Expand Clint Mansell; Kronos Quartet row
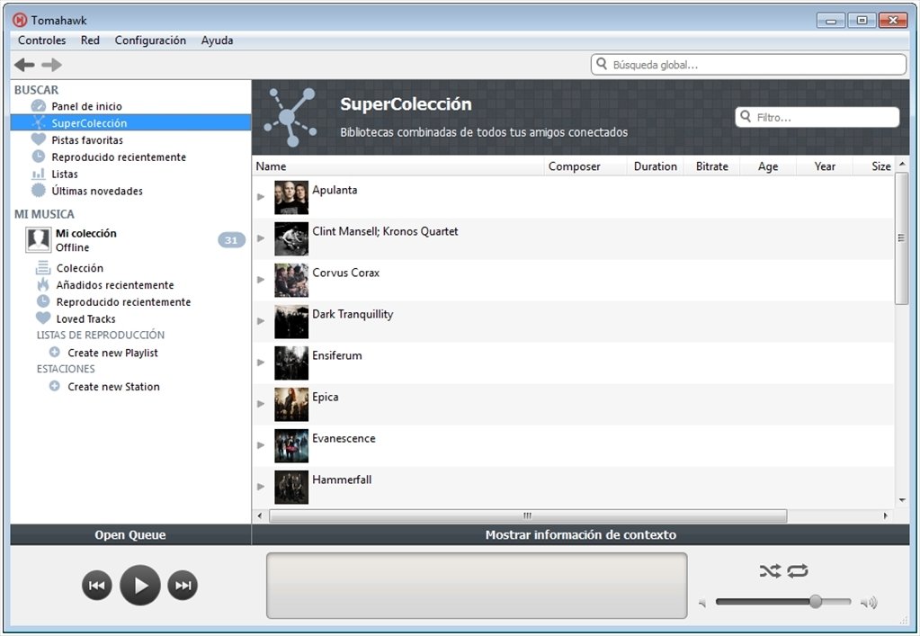 click(261, 238)
